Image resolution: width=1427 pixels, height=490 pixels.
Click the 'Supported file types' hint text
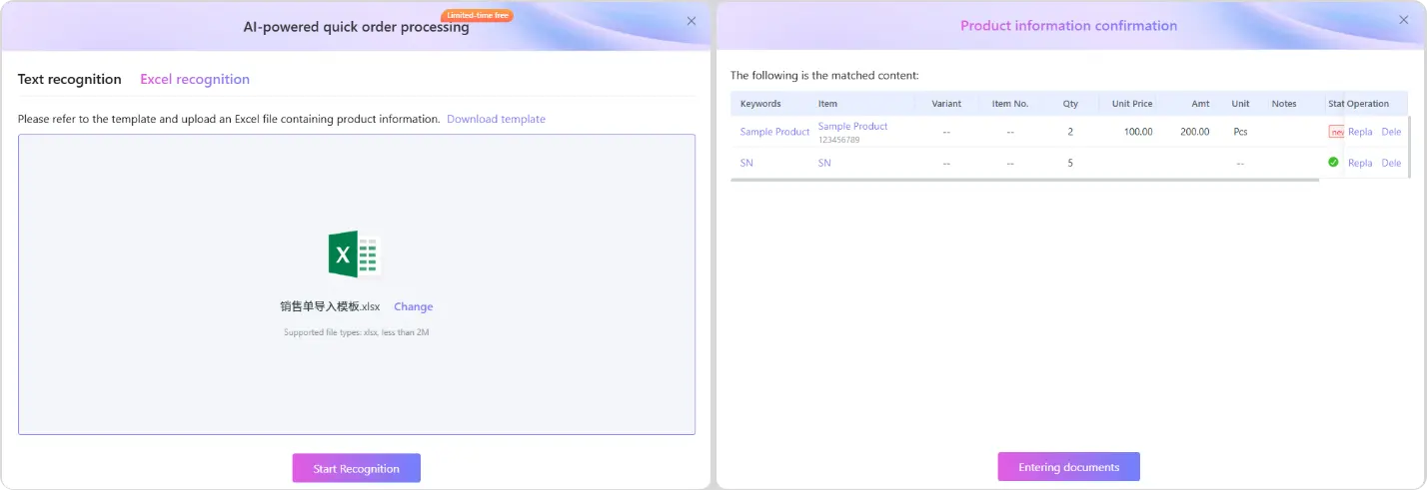click(357, 332)
